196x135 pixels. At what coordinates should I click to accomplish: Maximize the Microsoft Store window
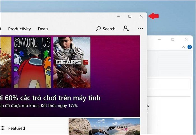point(130,16)
